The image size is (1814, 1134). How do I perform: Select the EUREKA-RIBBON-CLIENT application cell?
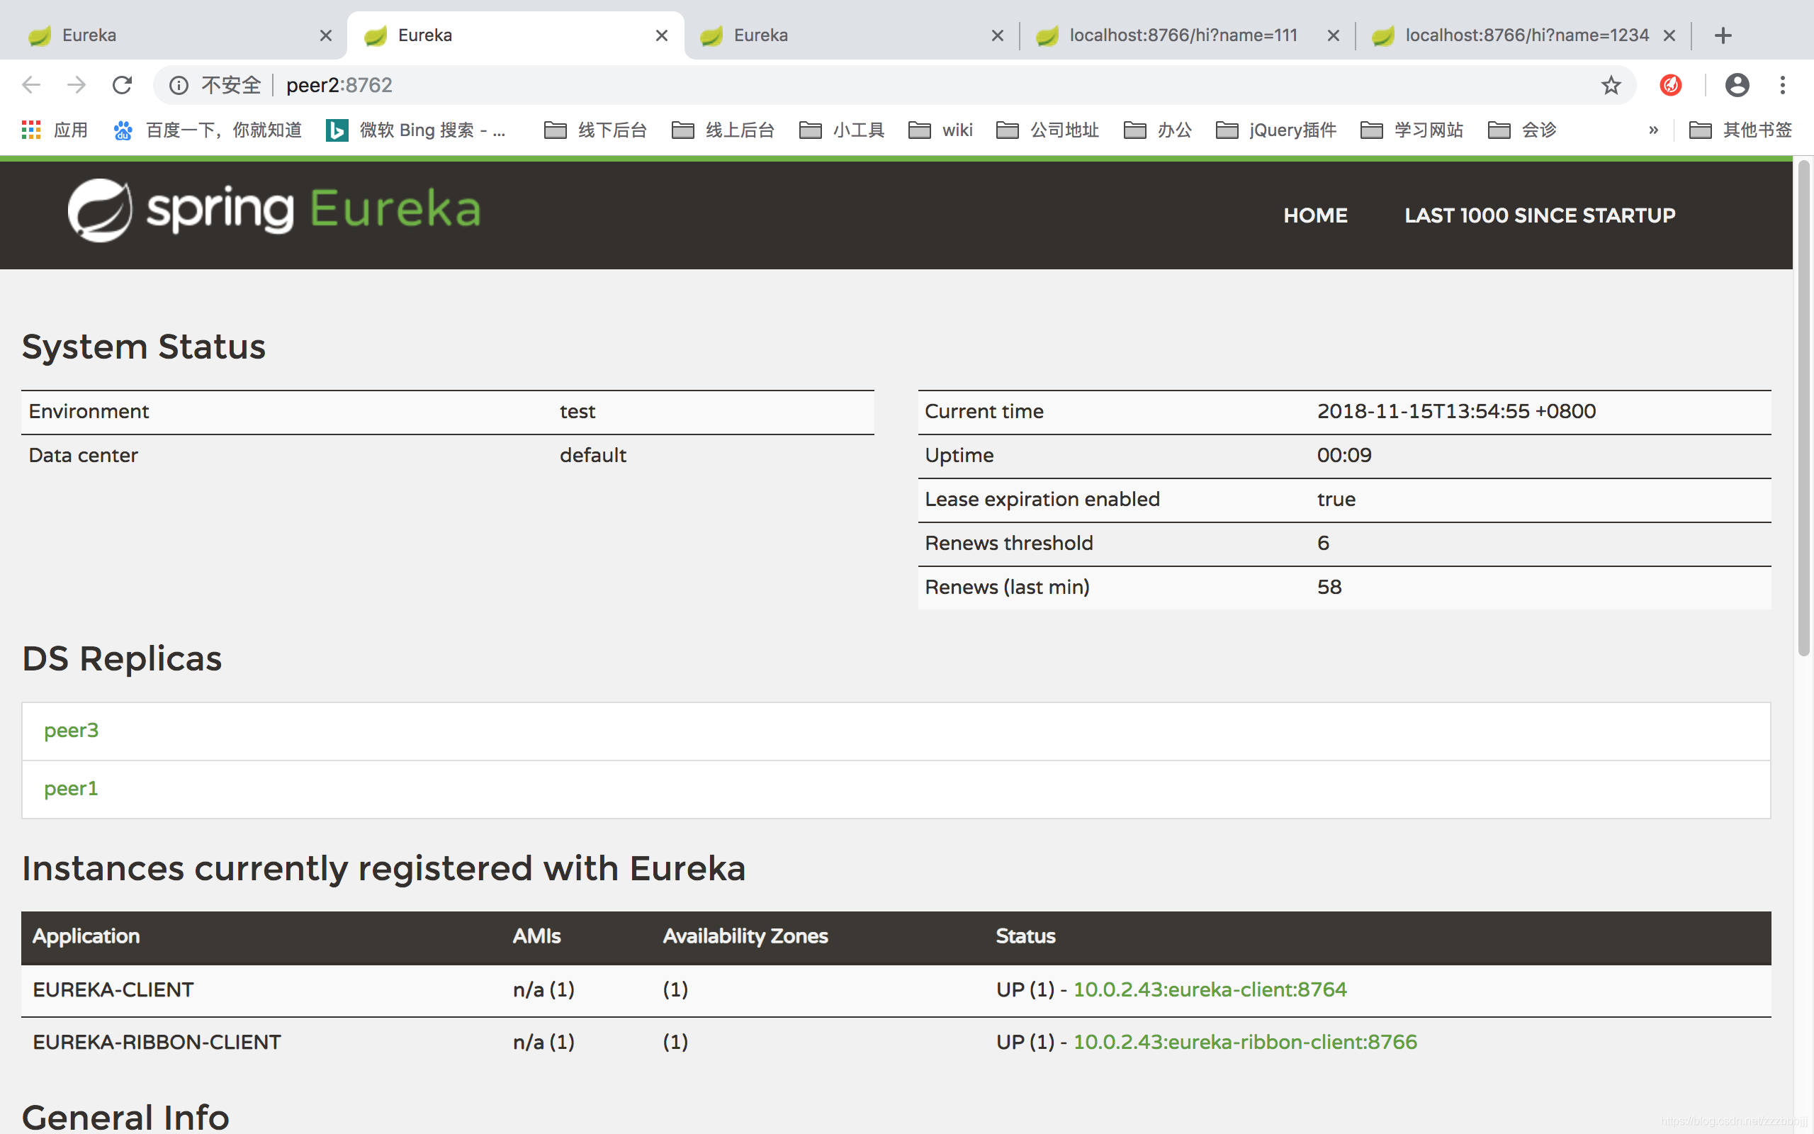tap(157, 1042)
